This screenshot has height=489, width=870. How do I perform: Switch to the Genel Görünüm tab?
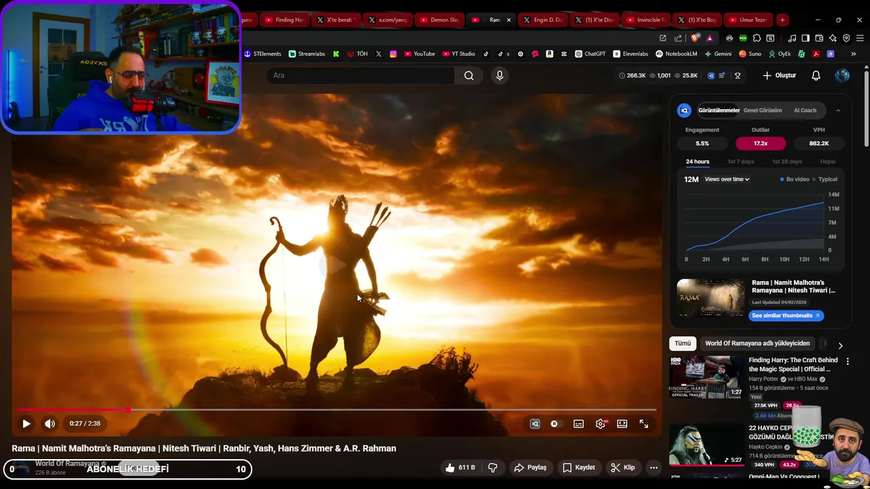(763, 110)
